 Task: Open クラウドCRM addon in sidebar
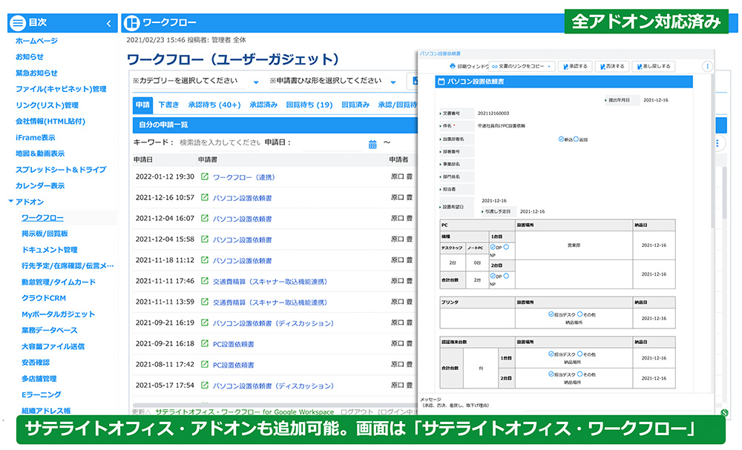tap(44, 298)
